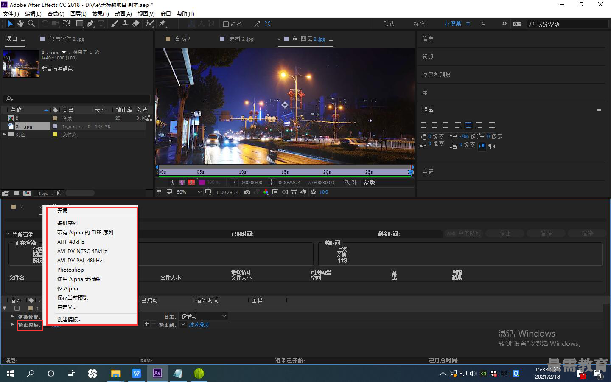This screenshot has width=611, height=382.
Task: Open Windows Start menu
Action: pos(10,374)
